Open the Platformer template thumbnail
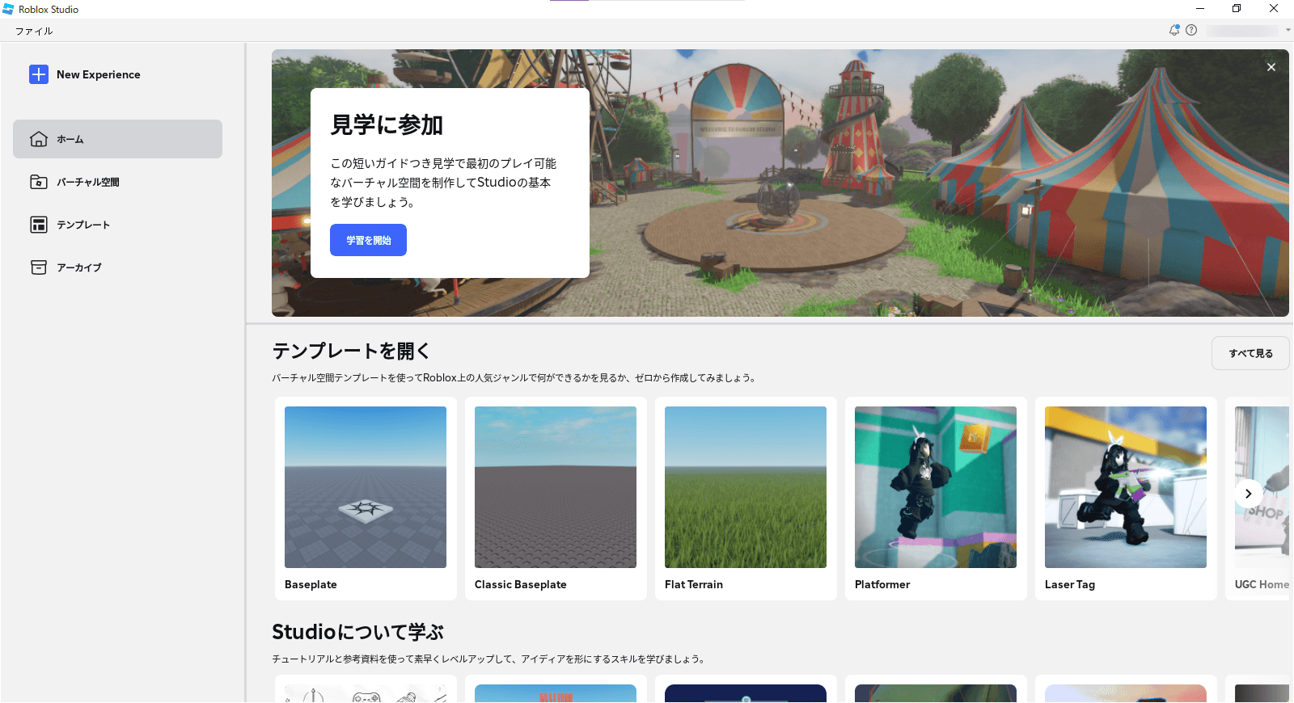The image size is (1294, 703). pyautogui.click(x=936, y=487)
